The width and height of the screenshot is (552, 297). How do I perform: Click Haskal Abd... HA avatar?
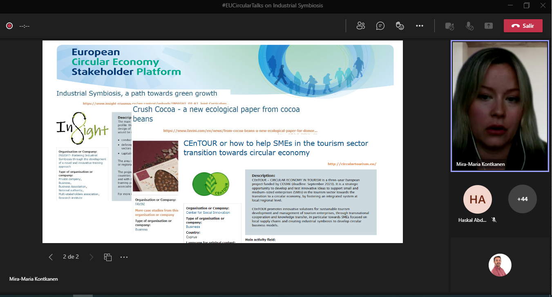pos(478,199)
